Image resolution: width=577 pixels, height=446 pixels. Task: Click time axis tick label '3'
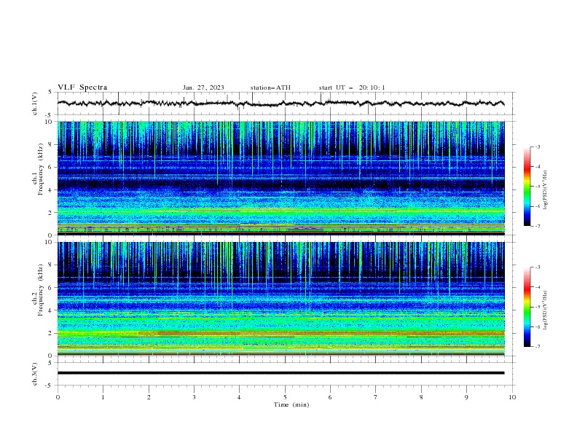[194, 397]
